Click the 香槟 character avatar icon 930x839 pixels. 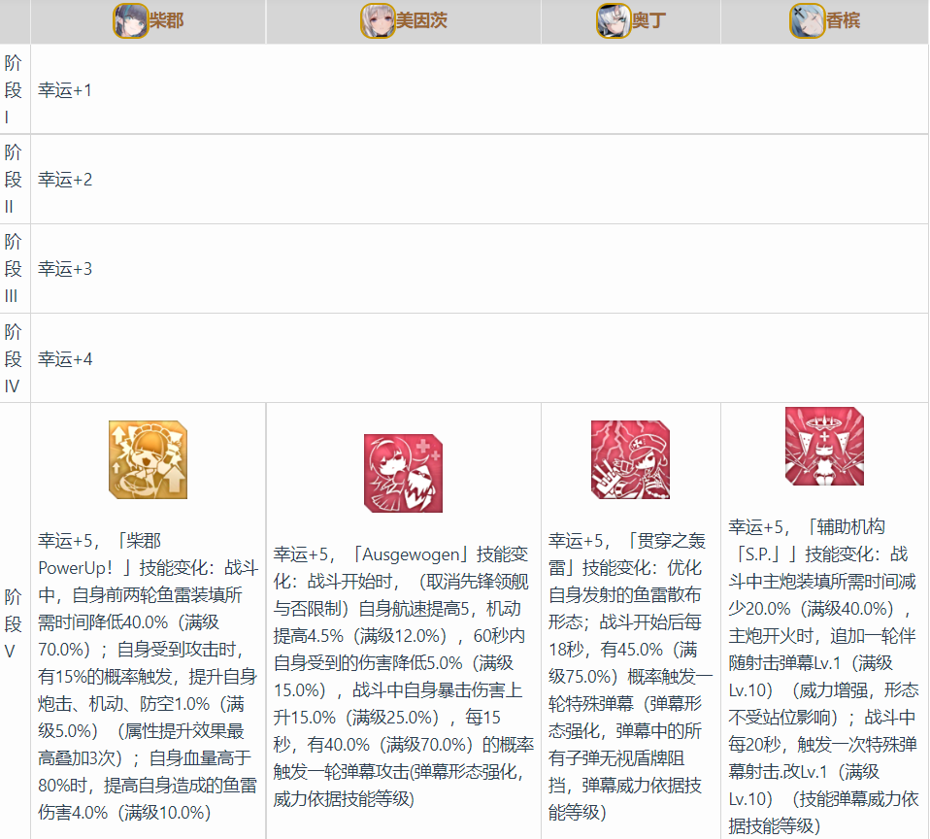(x=808, y=20)
